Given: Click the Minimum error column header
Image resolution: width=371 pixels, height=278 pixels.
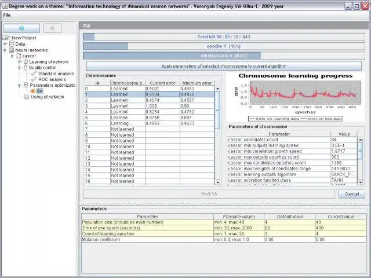Looking at the screenshot, I should pos(197,83).
